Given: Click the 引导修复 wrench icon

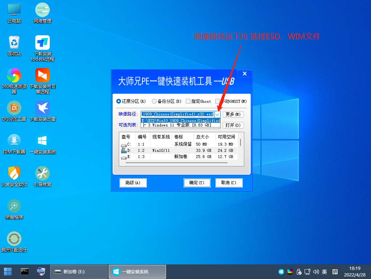Looking at the screenshot, I should [x=43, y=174].
